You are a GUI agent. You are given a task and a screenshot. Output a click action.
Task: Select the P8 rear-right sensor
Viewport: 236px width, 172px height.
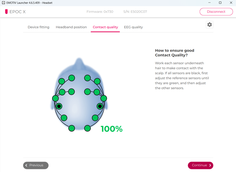coord(95,118)
